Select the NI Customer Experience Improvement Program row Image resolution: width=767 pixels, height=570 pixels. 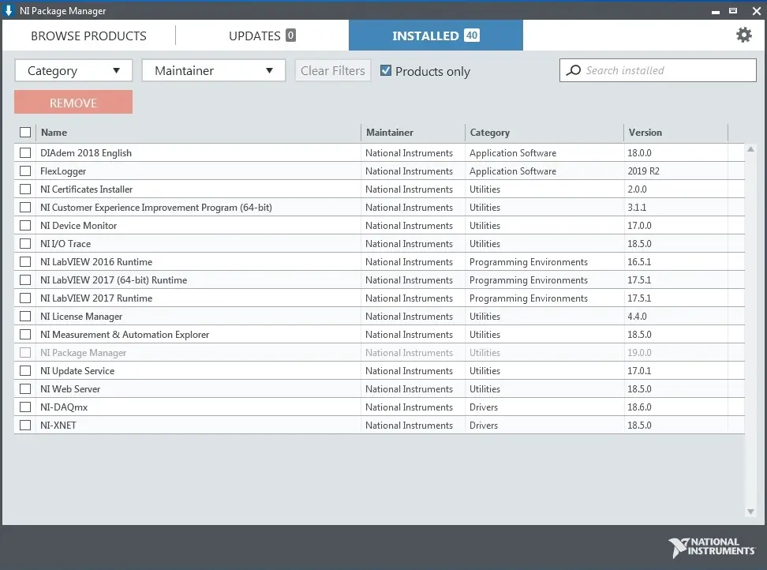point(380,207)
